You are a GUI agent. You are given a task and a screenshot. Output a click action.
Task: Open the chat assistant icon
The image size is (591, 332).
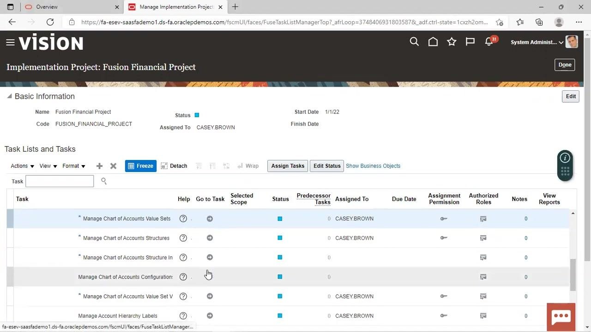pyautogui.click(x=561, y=316)
